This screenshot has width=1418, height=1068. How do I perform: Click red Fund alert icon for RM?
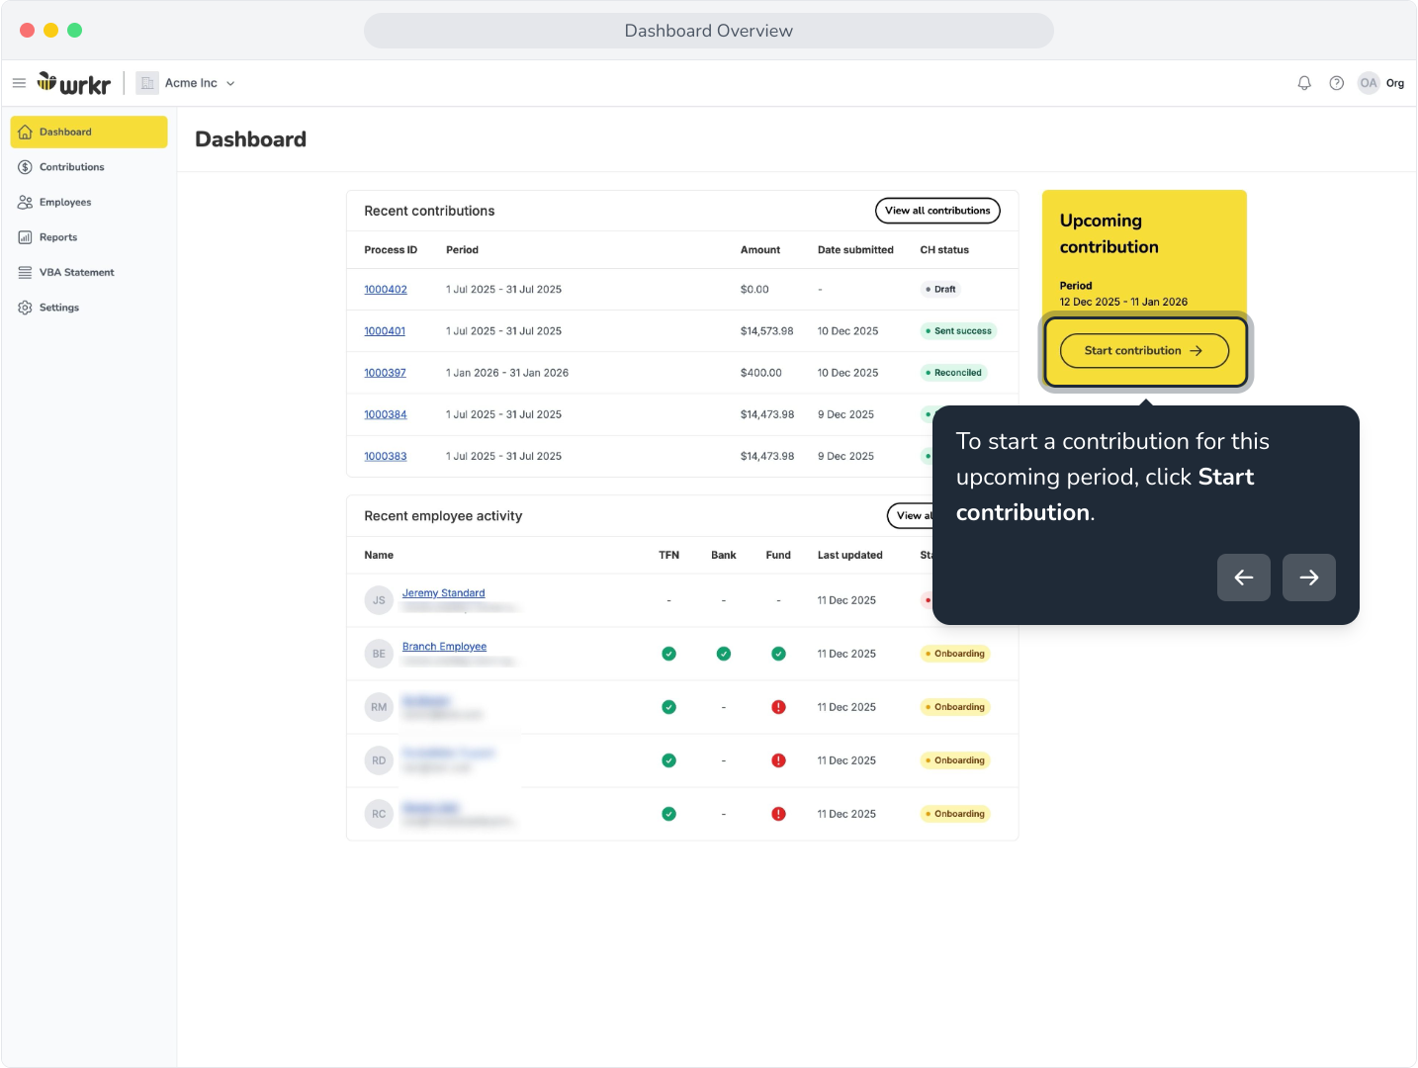[778, 707]
